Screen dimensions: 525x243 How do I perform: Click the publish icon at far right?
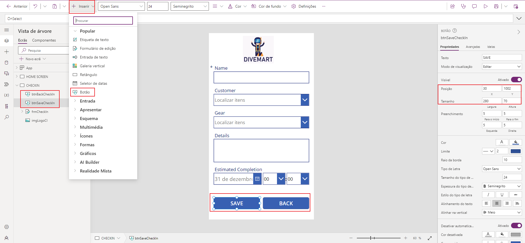click(516, 6)
